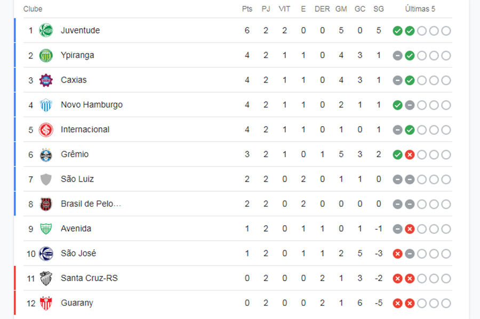This screenshot has width=480, height=319.
Task: Open the São José team link
Action: coord(78,253)
